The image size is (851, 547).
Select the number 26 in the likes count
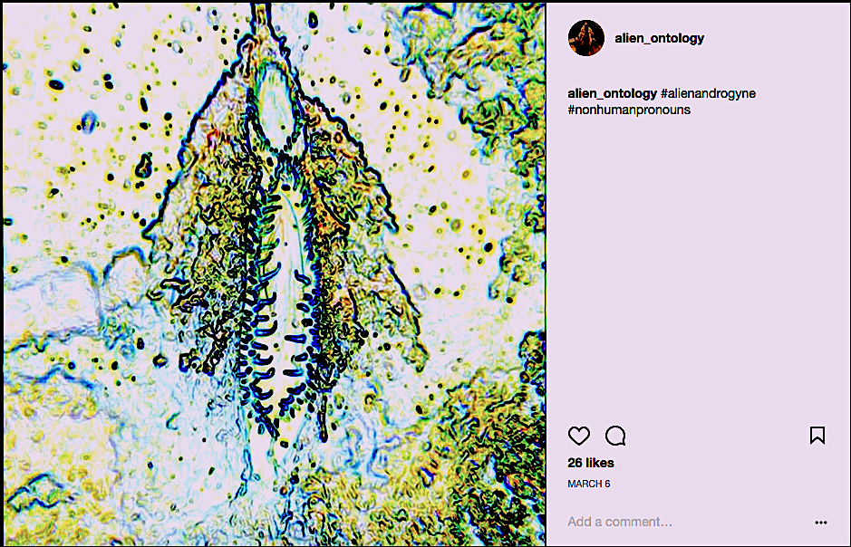coord(575,463)
